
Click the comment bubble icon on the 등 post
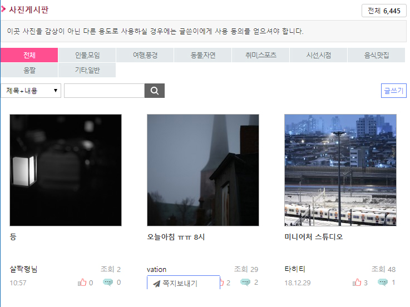click(108, 282)
